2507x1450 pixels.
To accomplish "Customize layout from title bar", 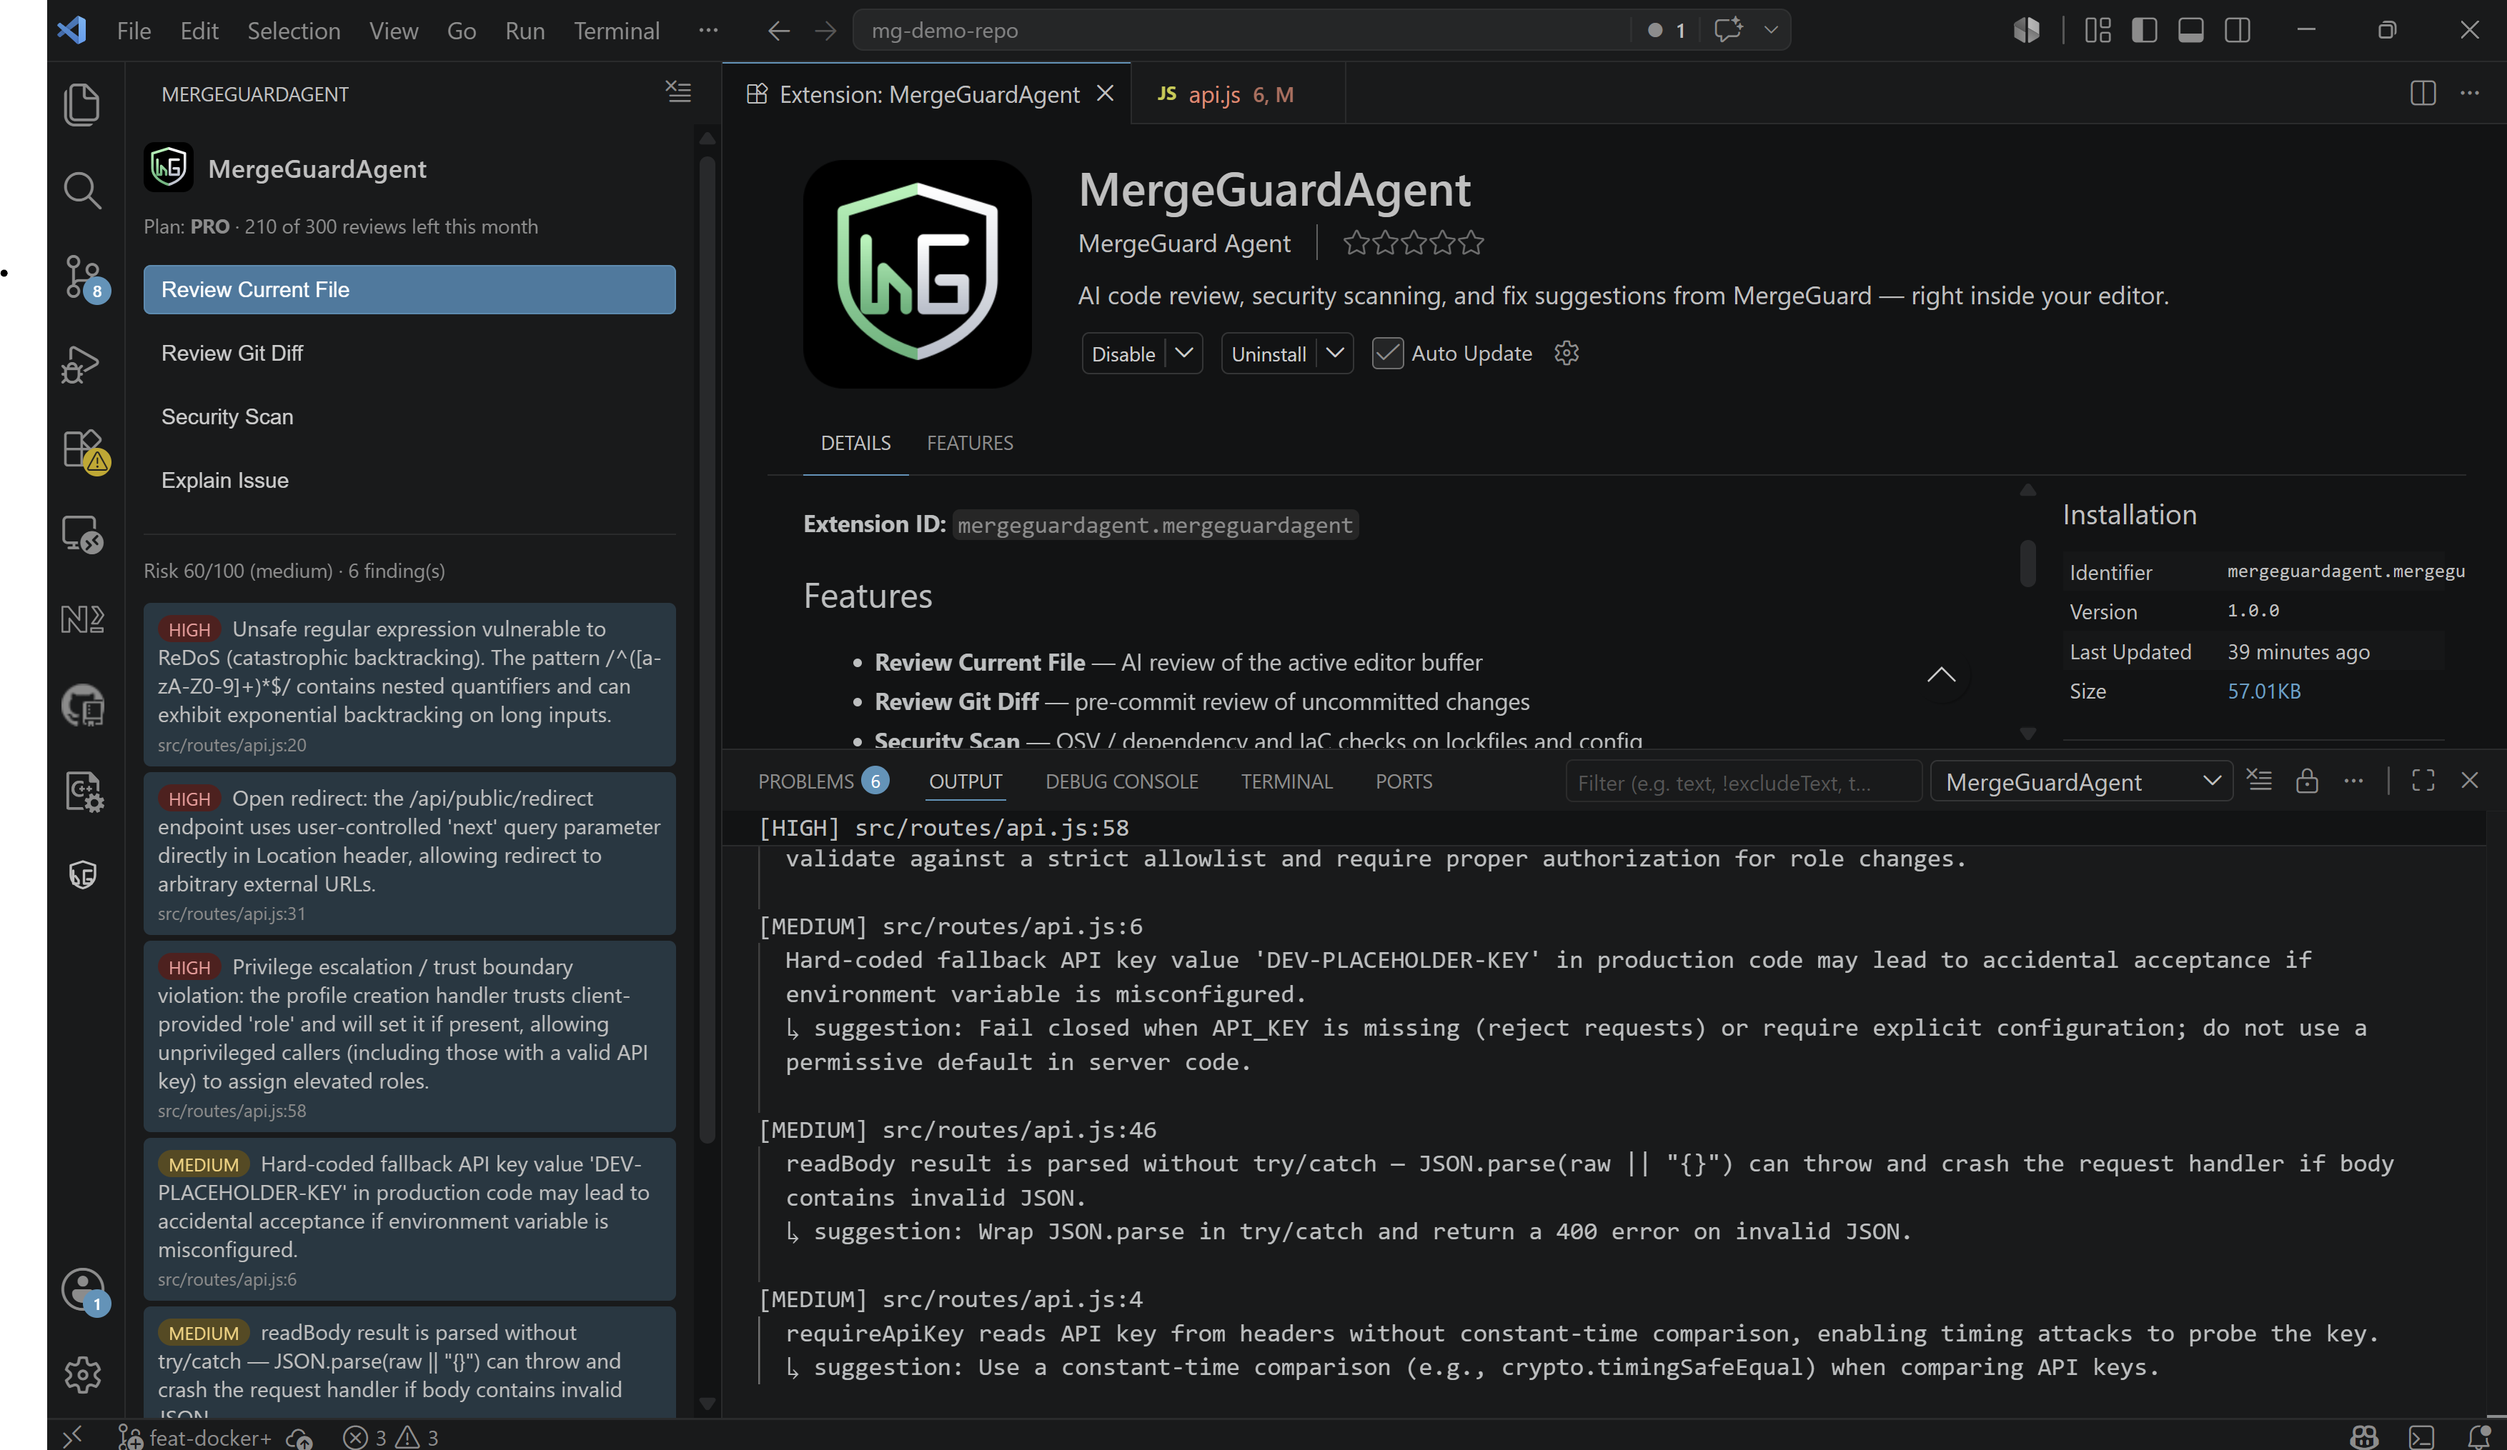I will 2097,30.
